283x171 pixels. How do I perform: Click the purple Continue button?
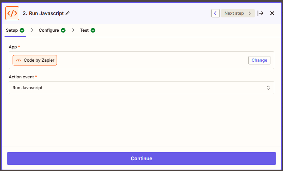(x=141, y=158)
